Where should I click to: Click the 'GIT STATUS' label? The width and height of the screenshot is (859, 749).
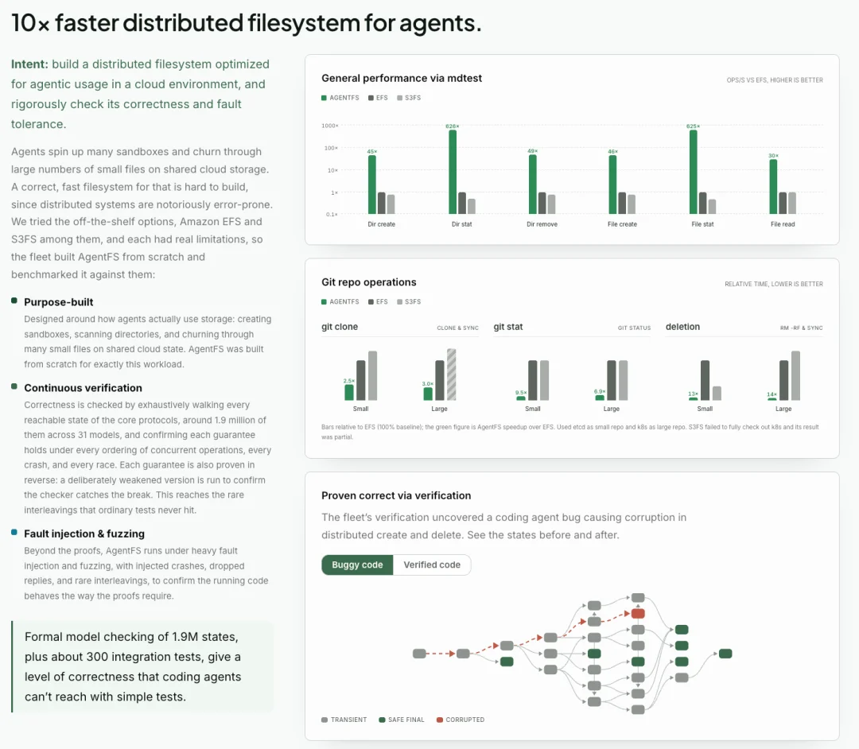point(635,328)
